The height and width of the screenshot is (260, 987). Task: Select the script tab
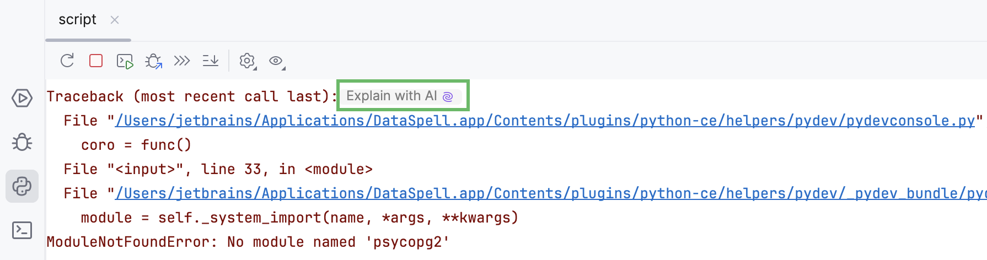click(x=77, y=20)
